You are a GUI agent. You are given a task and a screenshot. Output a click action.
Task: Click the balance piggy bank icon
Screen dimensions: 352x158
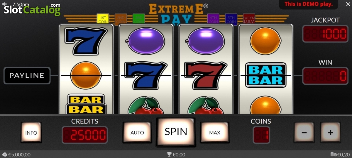point(4,154)
